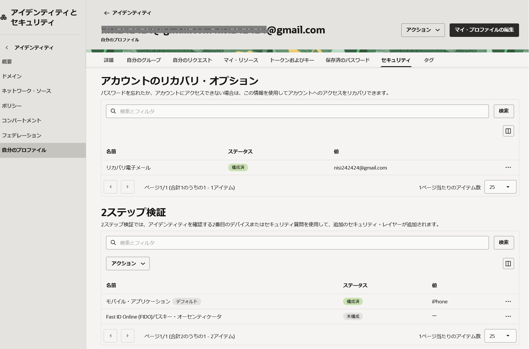Switch to the トークンおよびキー tab

292,60
